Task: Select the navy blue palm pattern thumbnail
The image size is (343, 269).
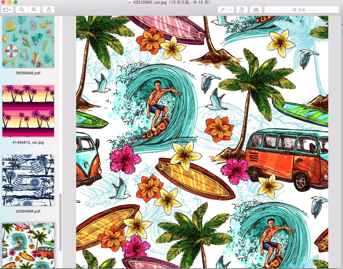Action: pos(28,180)
